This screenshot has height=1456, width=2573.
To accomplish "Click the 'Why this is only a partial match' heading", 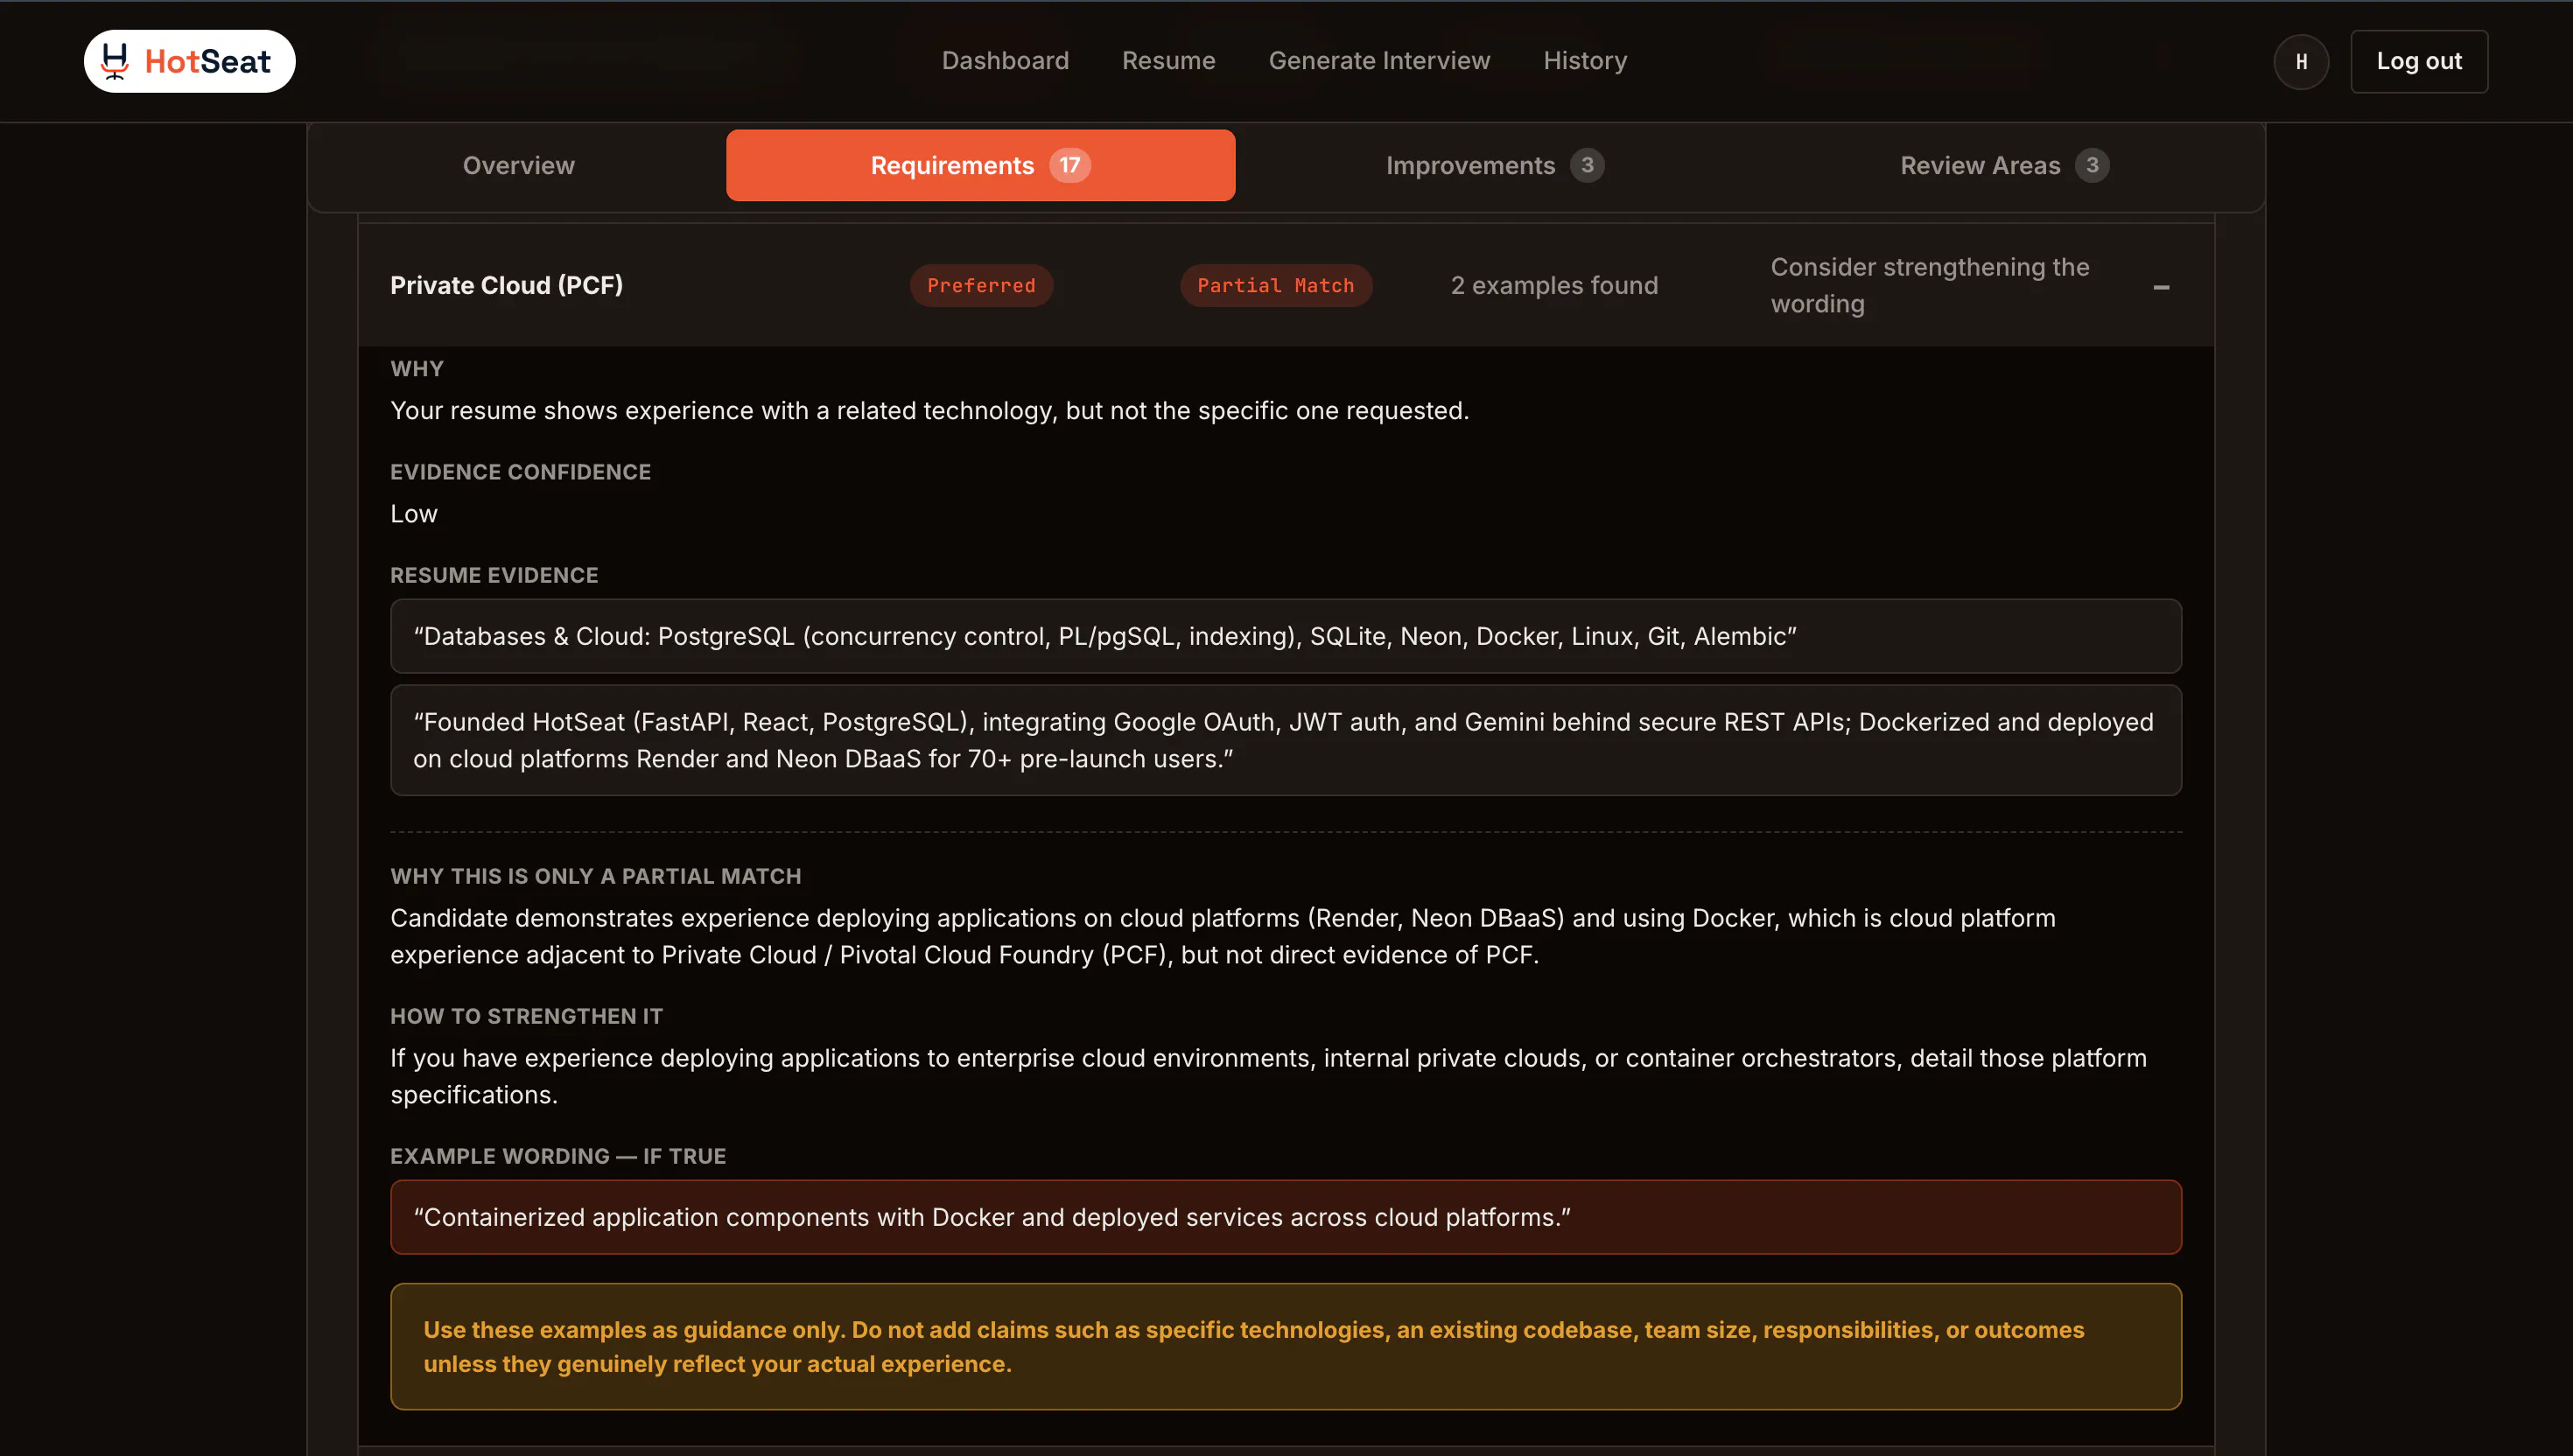I will tap(595, 876).
